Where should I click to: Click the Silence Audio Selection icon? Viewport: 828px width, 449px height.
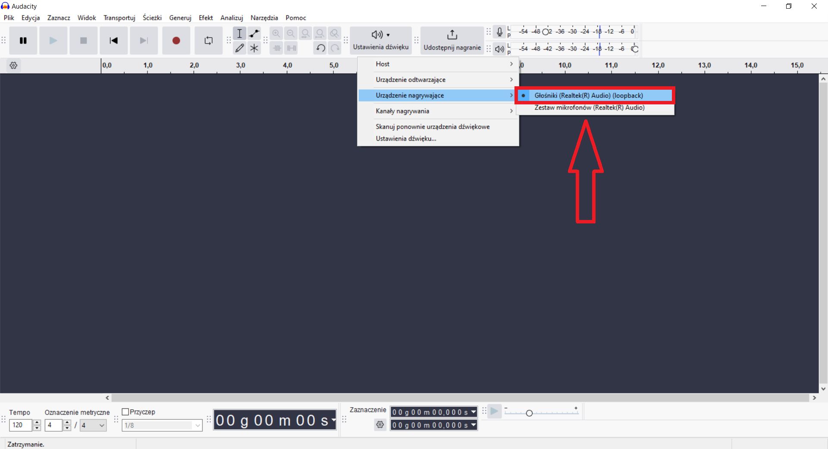pos(291,48)
